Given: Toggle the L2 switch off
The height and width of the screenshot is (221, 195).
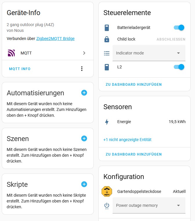Looking at the screenshot, I should (179, 67).
